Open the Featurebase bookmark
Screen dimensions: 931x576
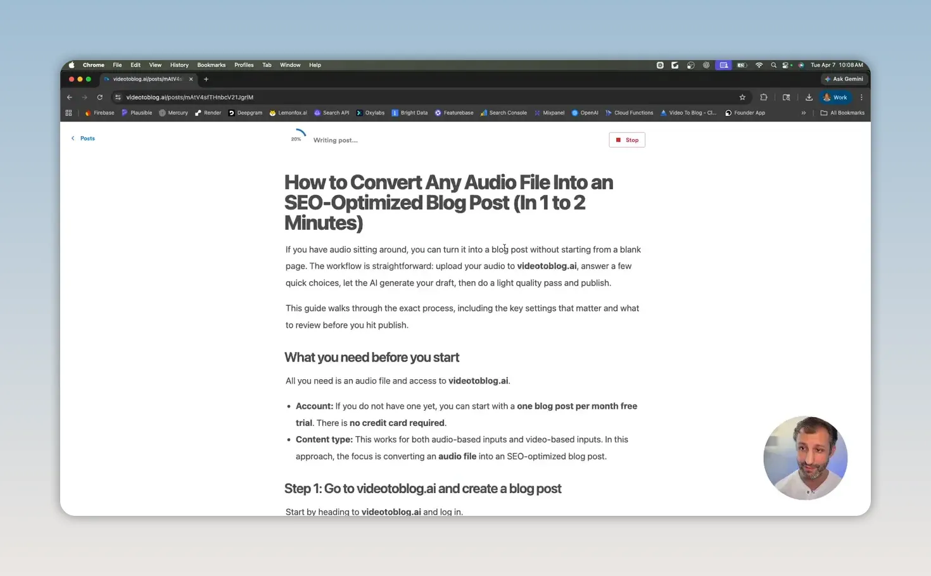(454, 113)
